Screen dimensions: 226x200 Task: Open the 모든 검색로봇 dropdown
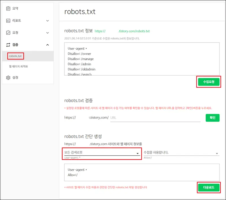coord(101,153)
